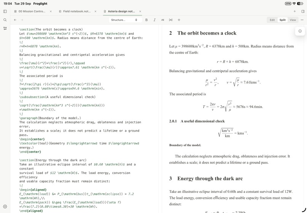The width and height of the screenshot is (307, 213).
Task: Add a new tab with plus icon
Action: coord(295,11)
